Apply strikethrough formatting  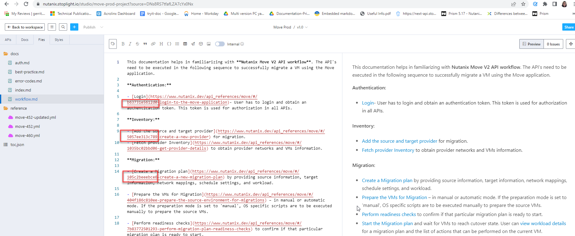137,44
